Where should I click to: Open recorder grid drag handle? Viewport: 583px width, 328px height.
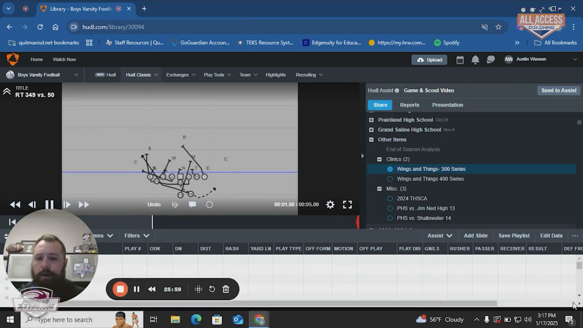pyautogui.click(x=198, y=289)
